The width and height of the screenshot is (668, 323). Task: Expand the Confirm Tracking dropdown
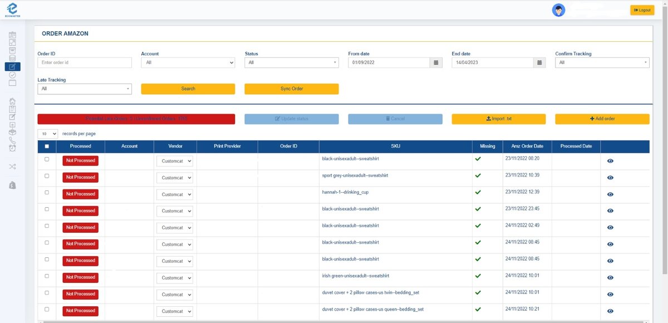(602, 62)
